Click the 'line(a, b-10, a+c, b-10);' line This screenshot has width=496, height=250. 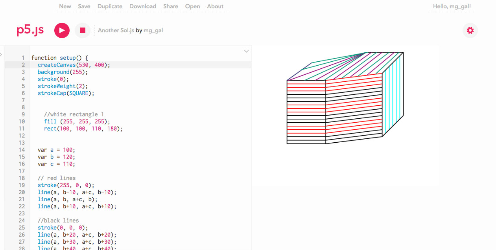(77, 192)
